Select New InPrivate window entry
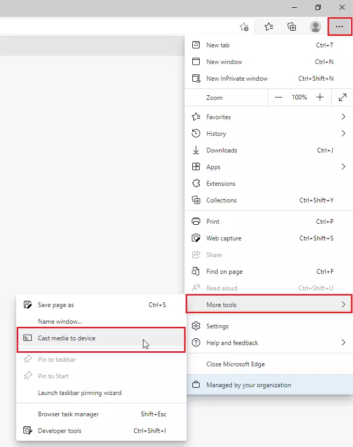 tap(269, 79)
